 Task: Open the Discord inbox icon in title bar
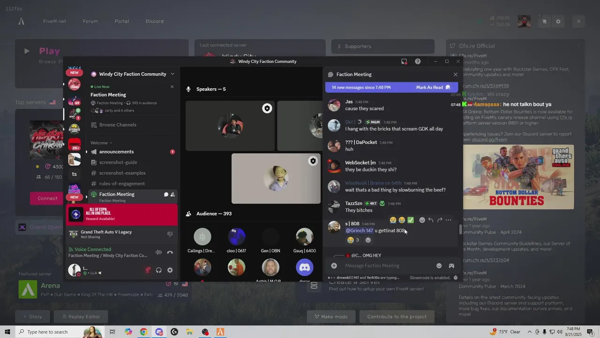click(x=404, y=61)
